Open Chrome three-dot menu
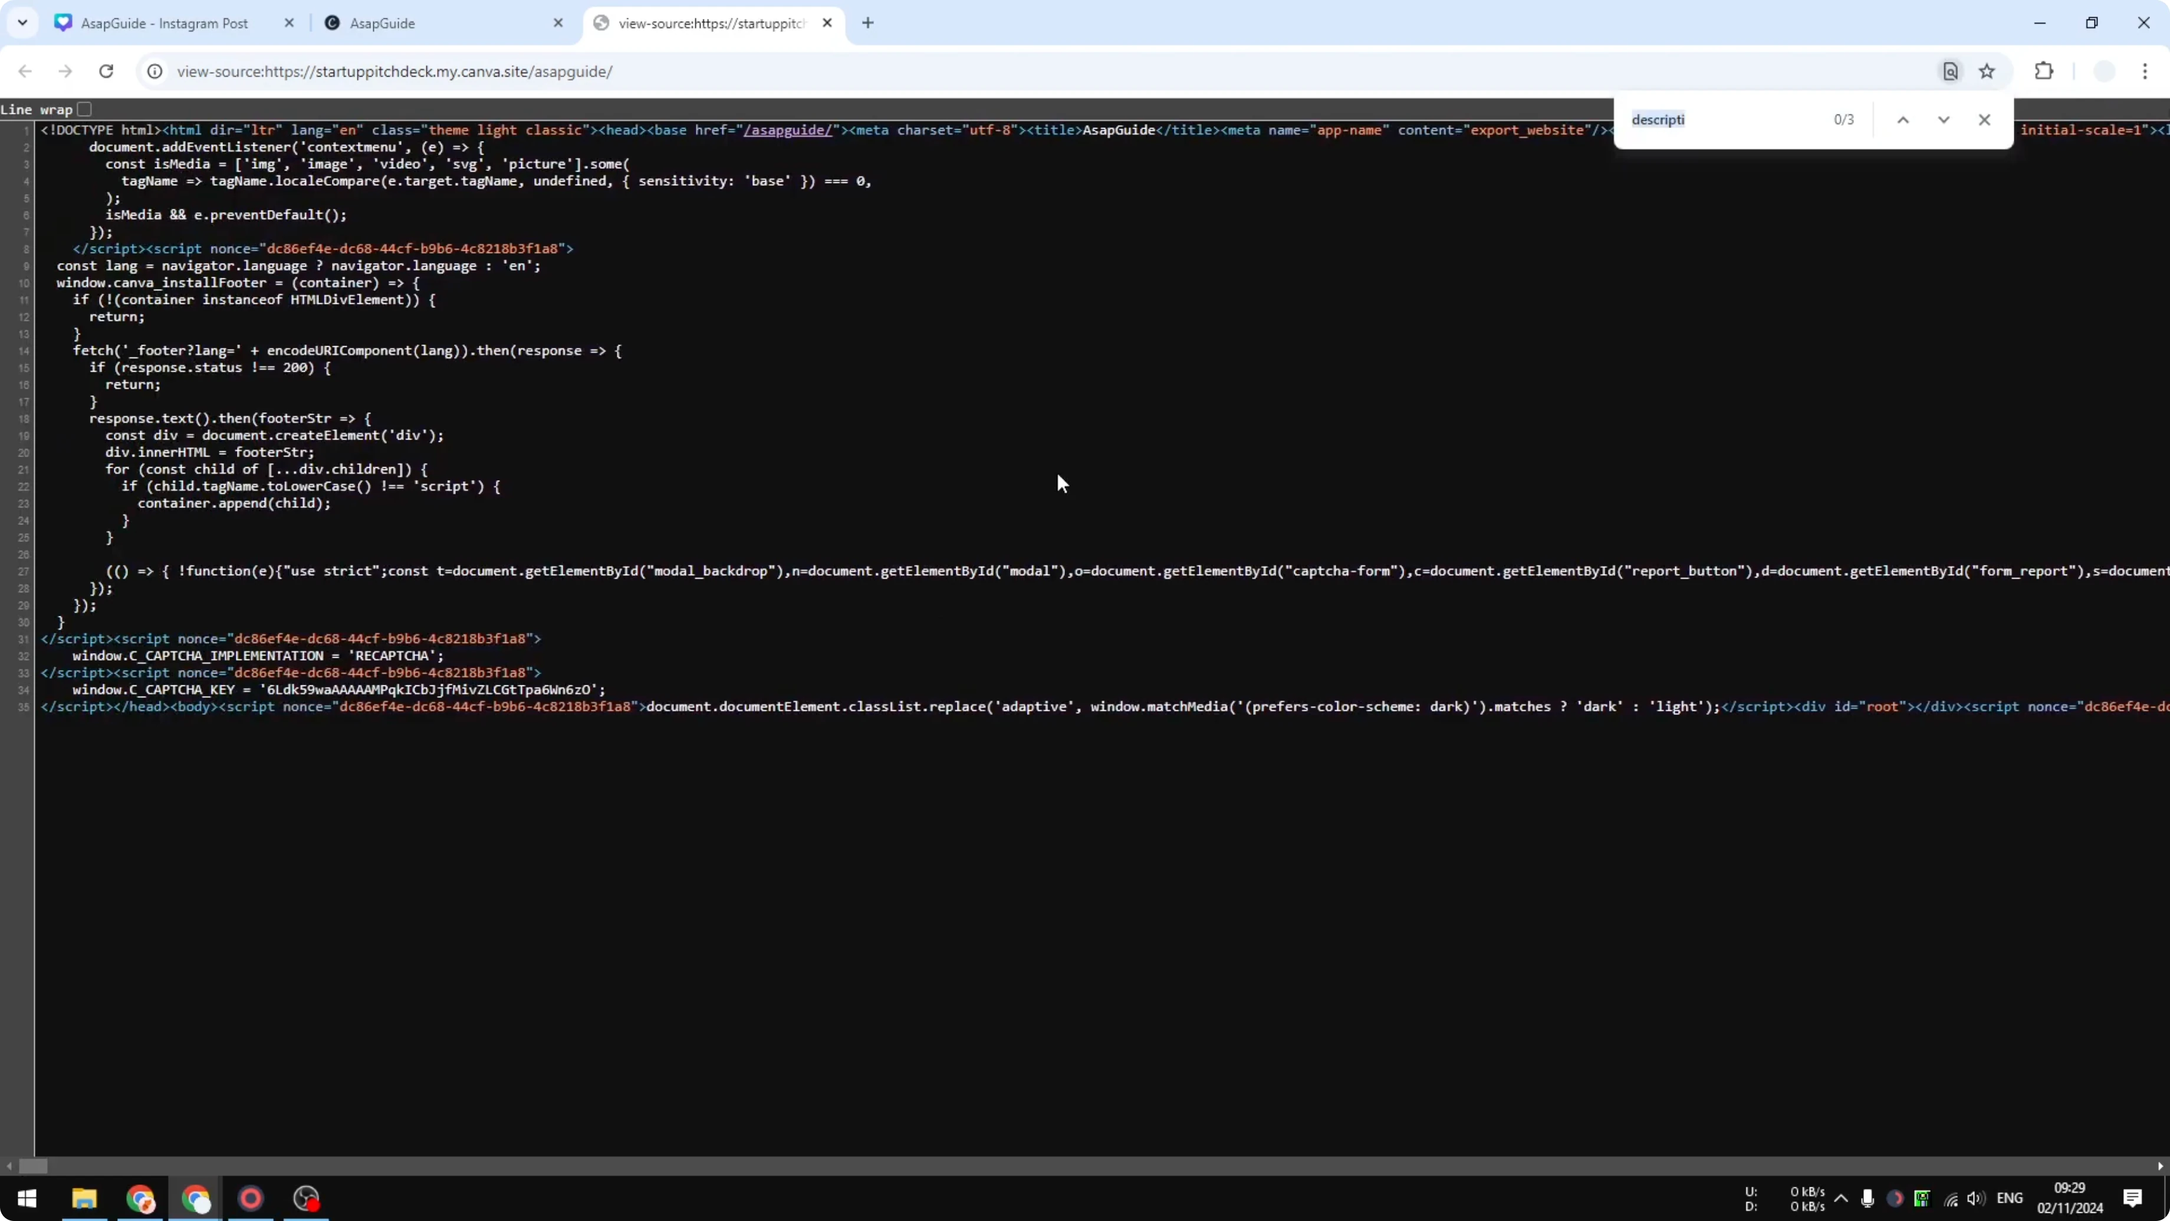Viewport: 2170px width, 1221px height. click(x=2145, y=71)
